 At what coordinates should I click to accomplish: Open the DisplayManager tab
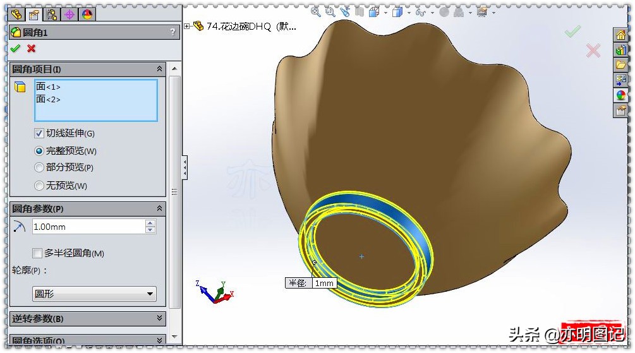tap(87, 15)
